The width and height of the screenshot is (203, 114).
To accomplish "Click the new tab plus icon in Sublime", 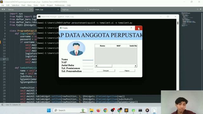I will [197, 9].
